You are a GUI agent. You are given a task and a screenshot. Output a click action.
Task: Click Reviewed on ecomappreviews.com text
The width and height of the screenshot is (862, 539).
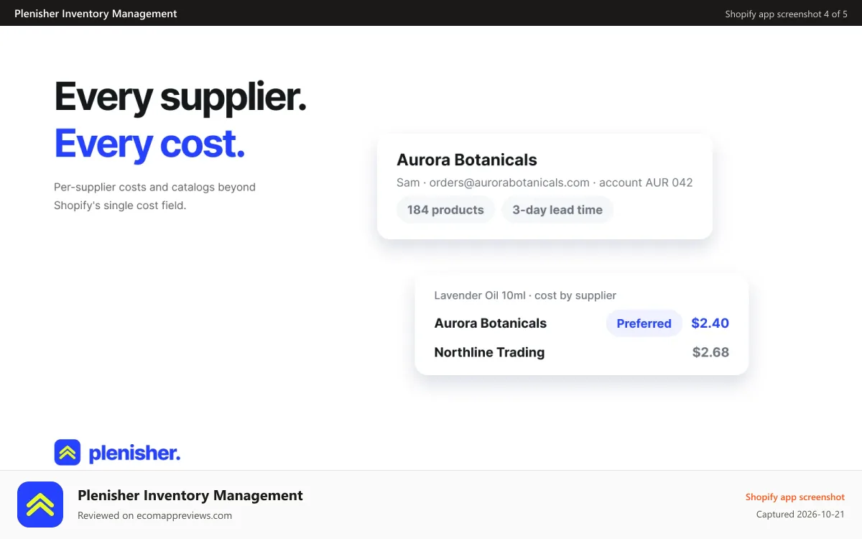coord(154,515)
